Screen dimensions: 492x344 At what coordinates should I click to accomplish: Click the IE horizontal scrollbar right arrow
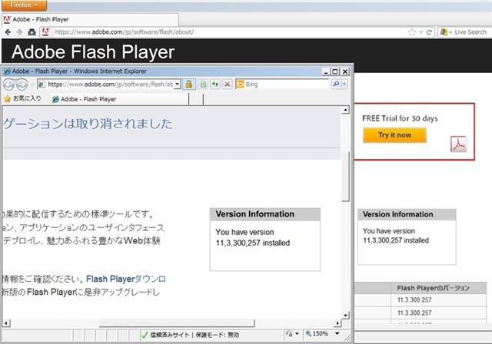337,323
